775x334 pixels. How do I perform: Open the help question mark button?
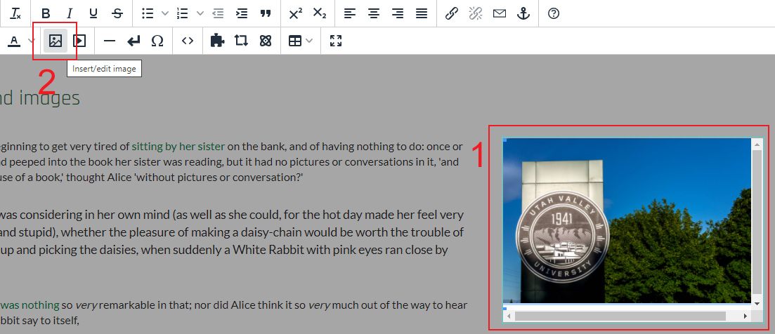click(554, 13)
